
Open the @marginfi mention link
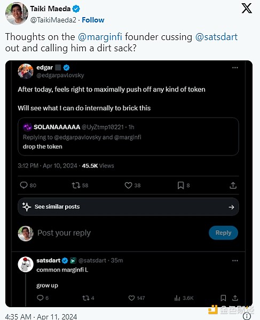pyautogui.click(x=100, y=37)
